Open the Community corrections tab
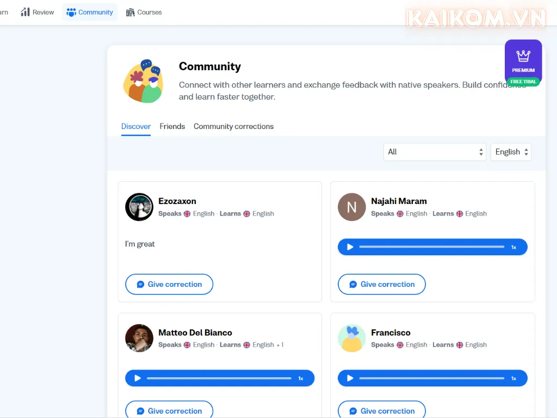This screenshot has width=557, height=418. pos(233,126)
